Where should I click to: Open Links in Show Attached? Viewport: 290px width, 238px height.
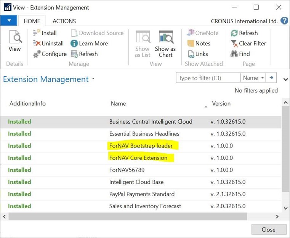(198, 54)
